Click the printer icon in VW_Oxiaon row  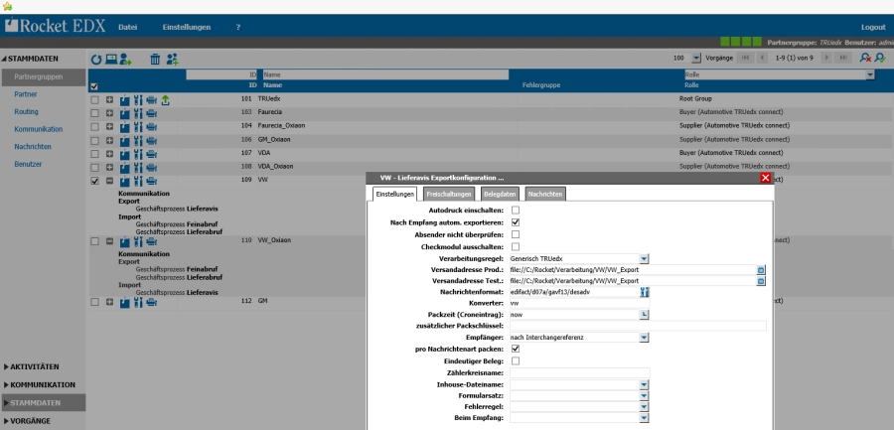point(152,241)
